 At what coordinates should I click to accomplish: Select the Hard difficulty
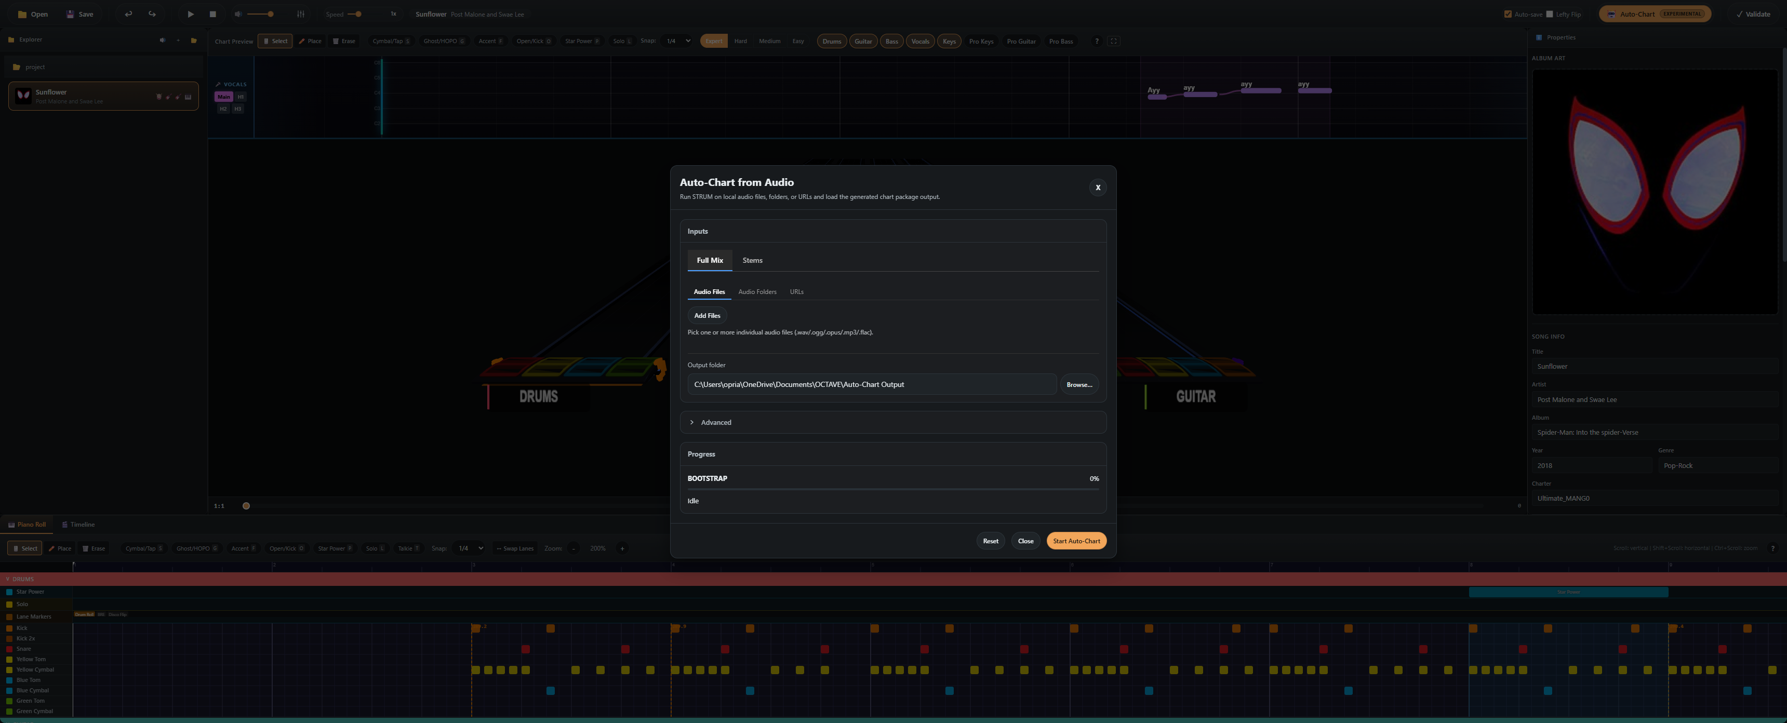click(x=740, y=41)
